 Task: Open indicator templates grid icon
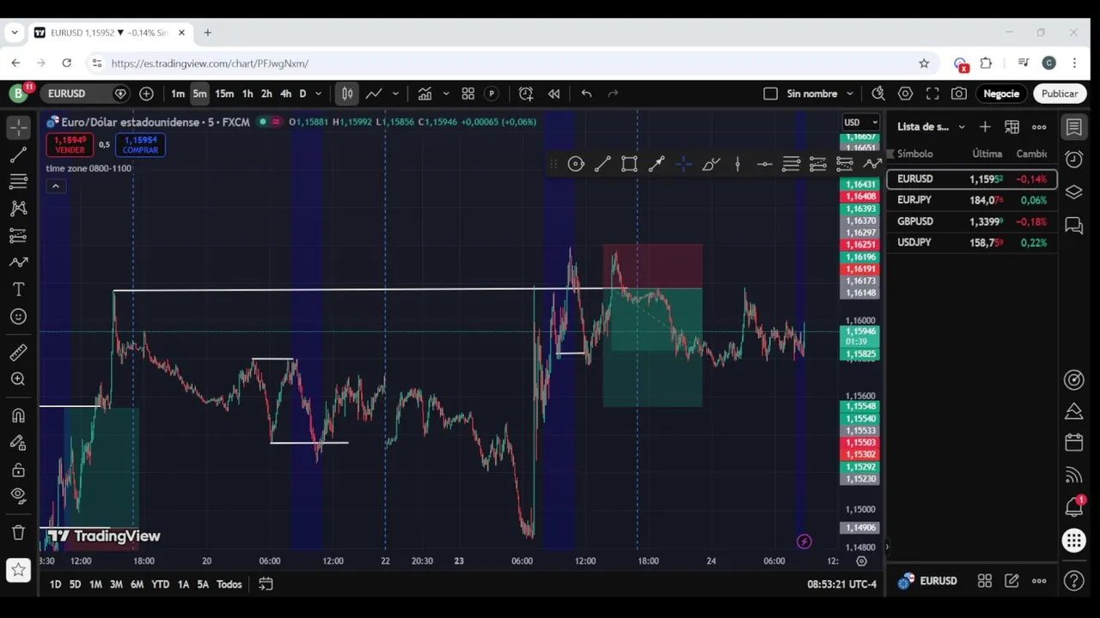tap(468, 94)
